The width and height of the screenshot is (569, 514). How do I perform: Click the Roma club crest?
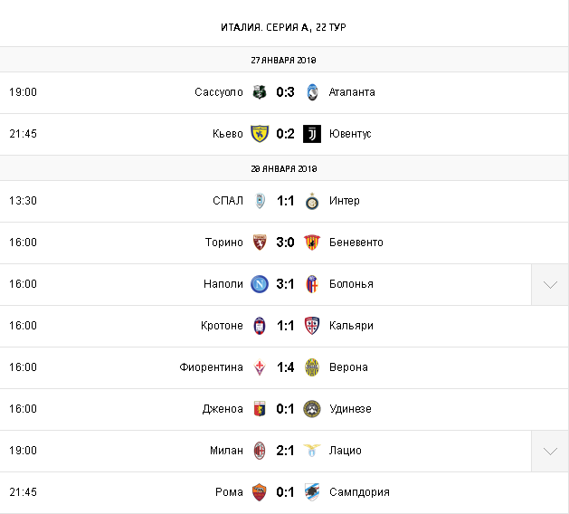tap(260, 492)
